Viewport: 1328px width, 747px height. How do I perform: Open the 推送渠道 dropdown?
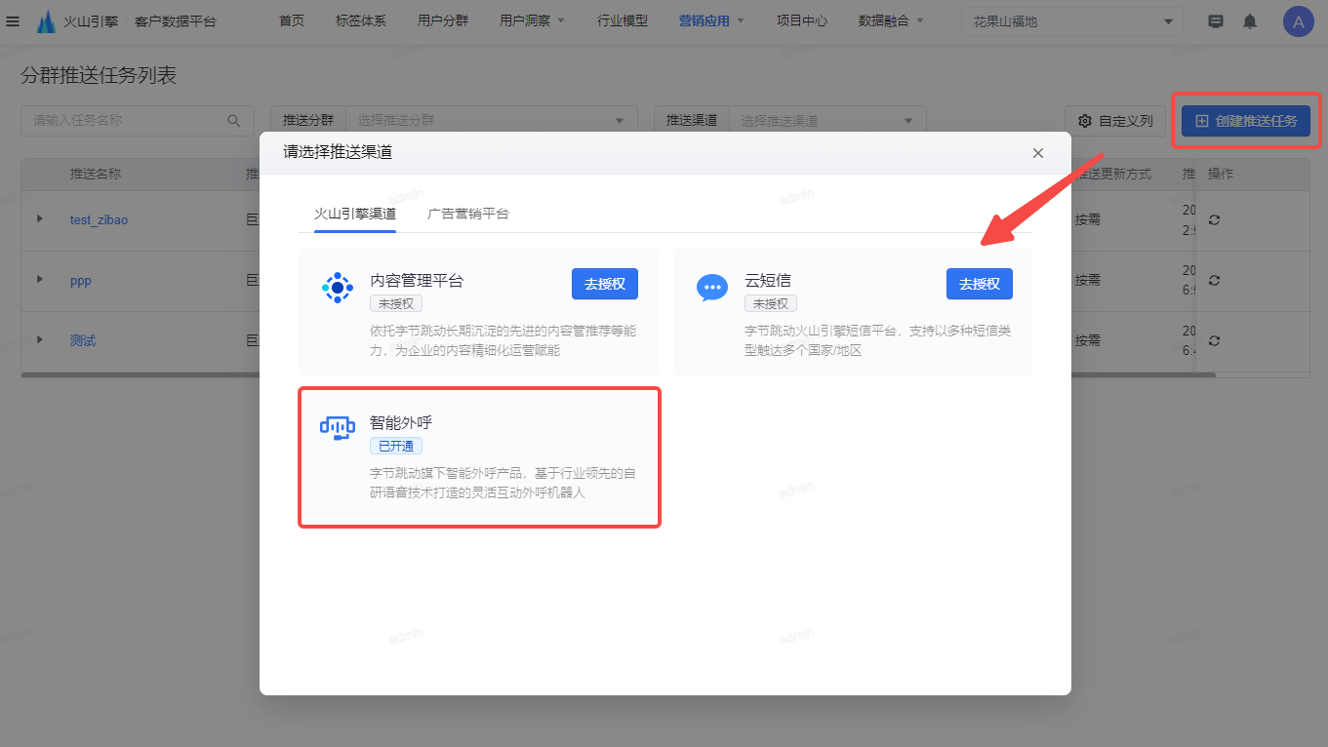click(x=827, y=121)
